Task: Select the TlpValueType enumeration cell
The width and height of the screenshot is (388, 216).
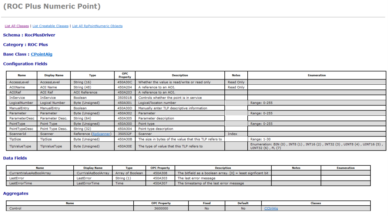Action: (x=317, y=146)
